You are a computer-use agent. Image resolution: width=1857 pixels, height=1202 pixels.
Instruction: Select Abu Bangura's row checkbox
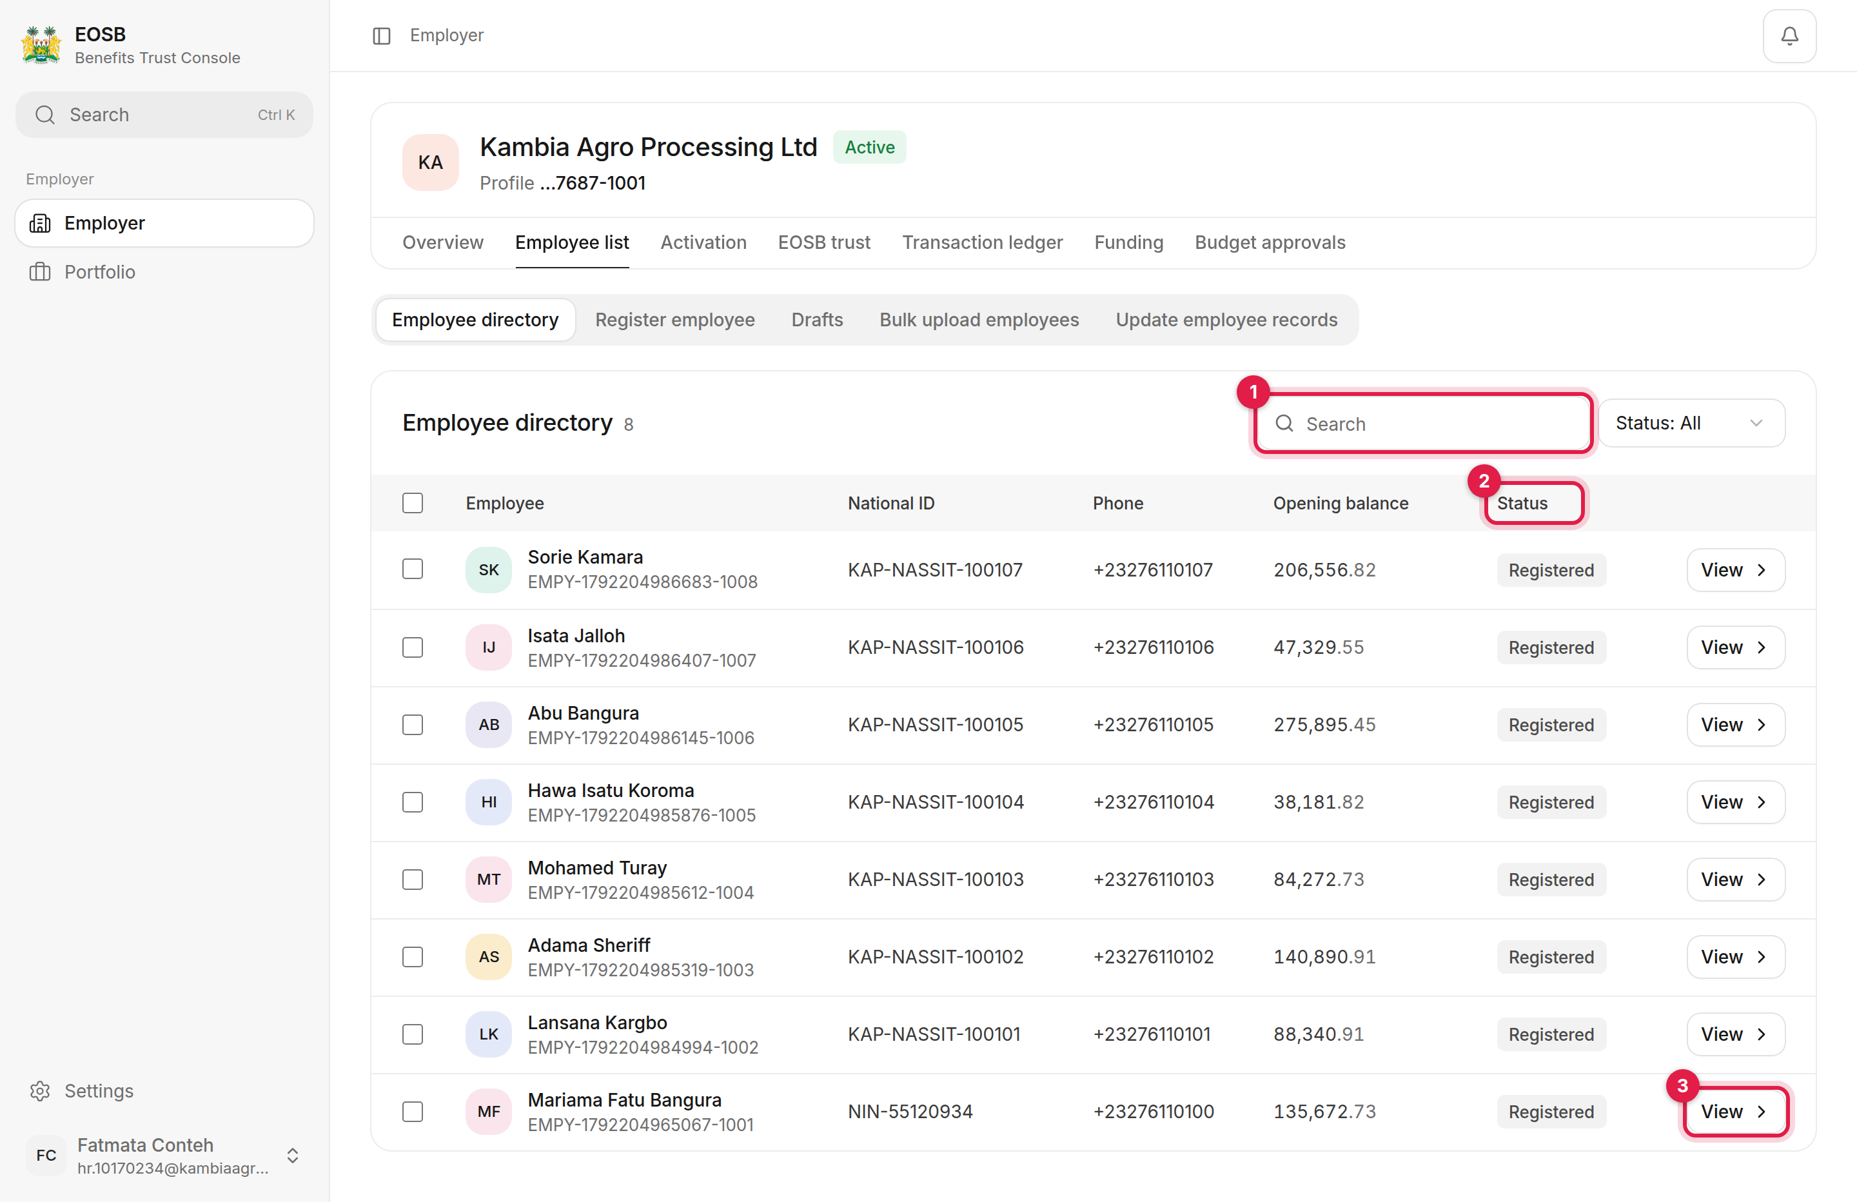point(413,724)
